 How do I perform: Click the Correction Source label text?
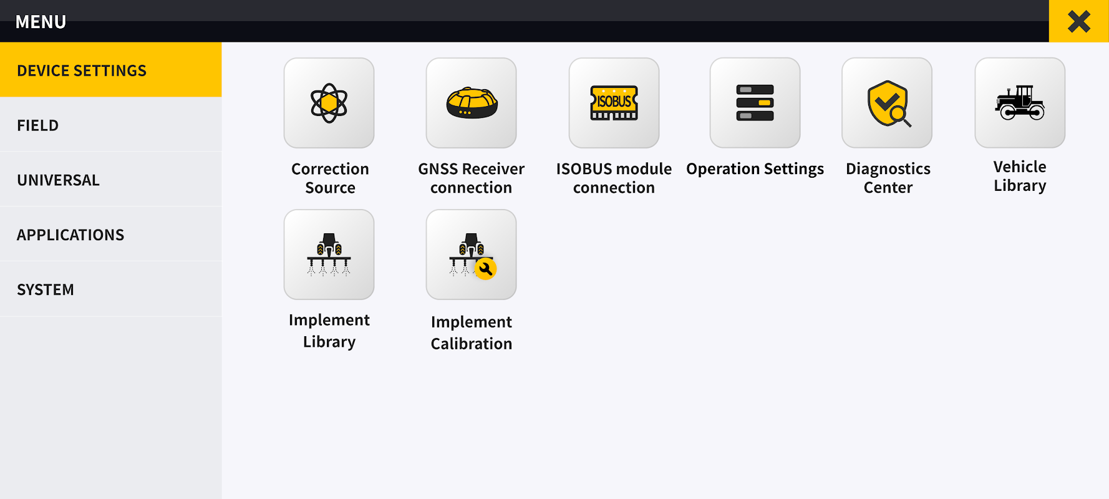point(330,178)
